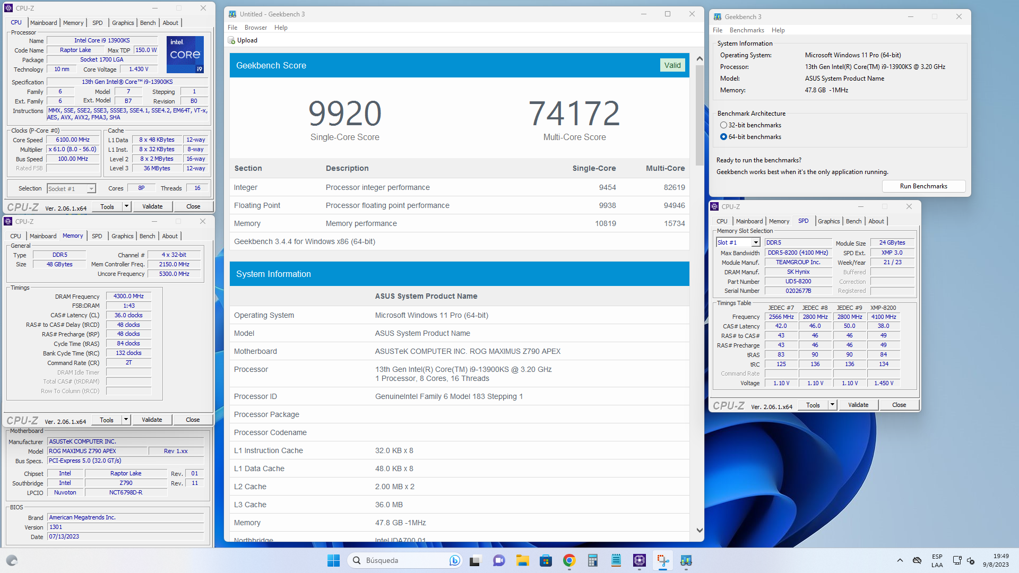Open About tab in top CPU-Z window
1019x573 pixels.
[x=170, y=23]
